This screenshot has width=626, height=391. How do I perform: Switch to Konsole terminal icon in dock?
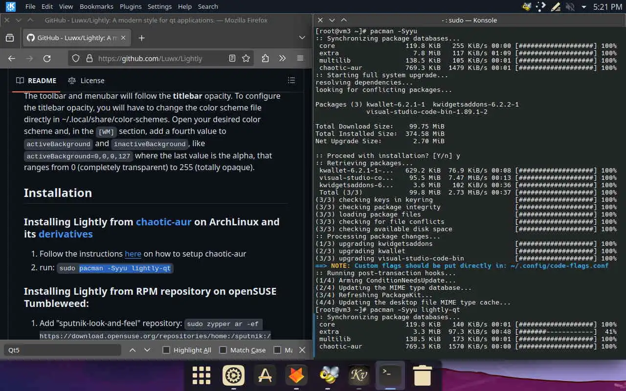point(390,375)
